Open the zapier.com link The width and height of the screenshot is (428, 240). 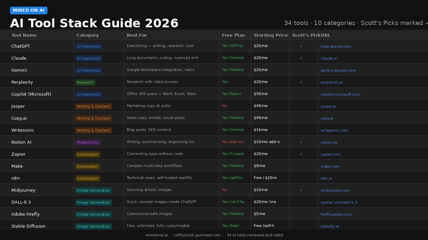click(x=330, y=154)
